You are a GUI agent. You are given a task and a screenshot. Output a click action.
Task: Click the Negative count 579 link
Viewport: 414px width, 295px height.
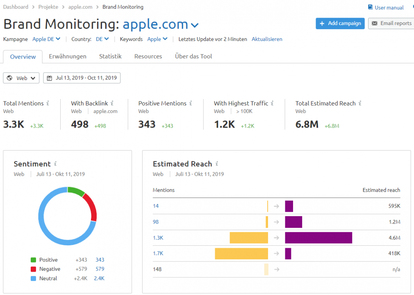click(100, 269)
